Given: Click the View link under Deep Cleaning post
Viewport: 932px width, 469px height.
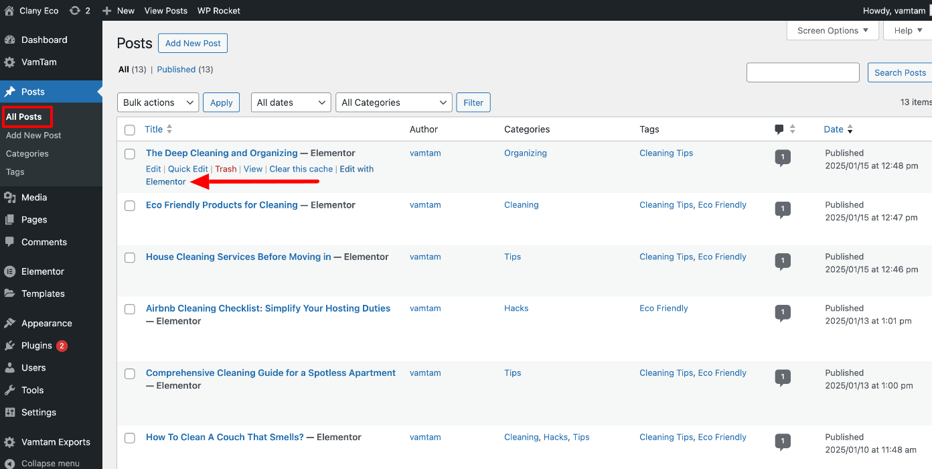Looking at the screenshot, I should click(253, 169).
